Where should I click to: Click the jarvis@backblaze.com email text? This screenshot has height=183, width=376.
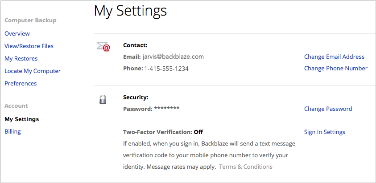tap(173, 57)
